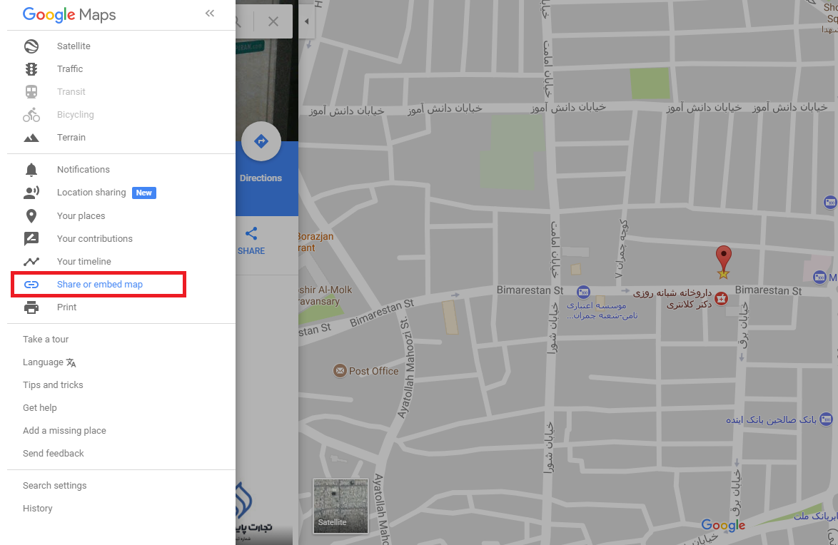Click the Get help link
838x545 pixels.
[39, 408]
